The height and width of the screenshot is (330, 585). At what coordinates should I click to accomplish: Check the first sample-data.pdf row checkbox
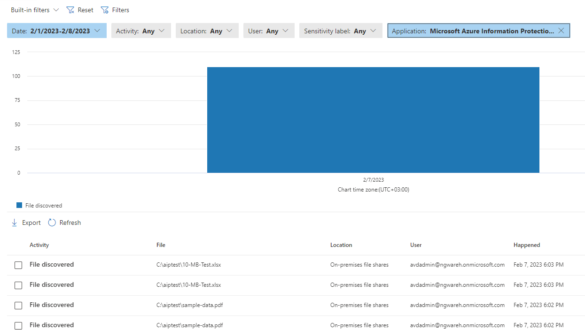[x=18, y=305]
